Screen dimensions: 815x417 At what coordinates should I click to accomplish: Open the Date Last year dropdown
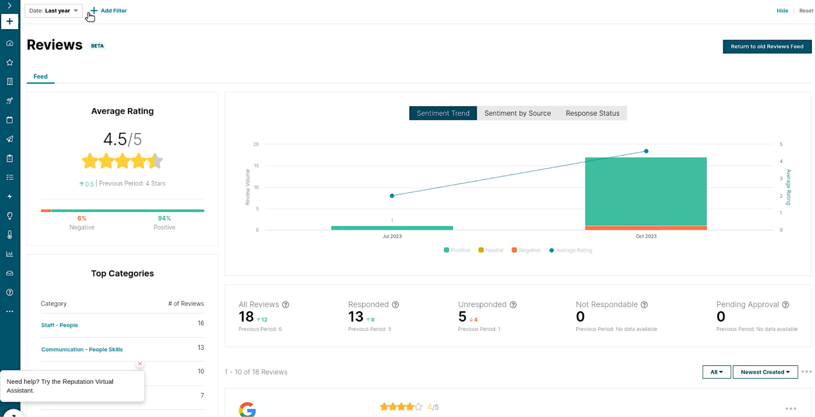53,11
